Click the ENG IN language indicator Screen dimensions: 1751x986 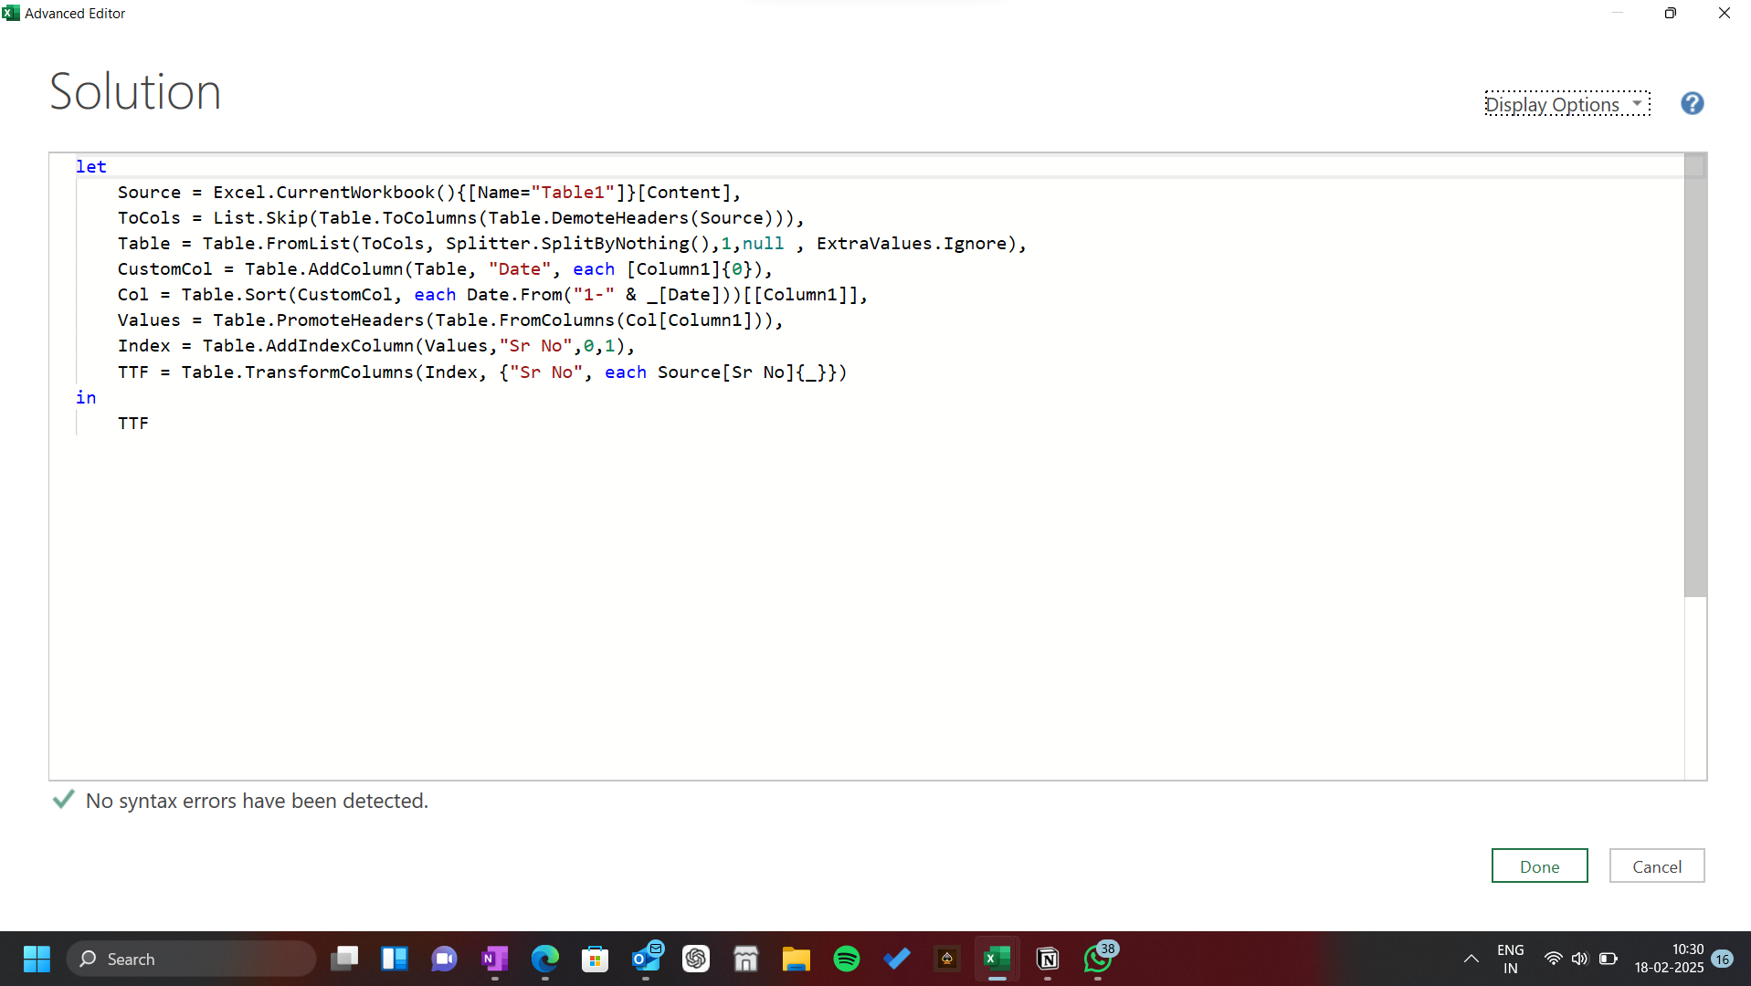point(1511,959)
